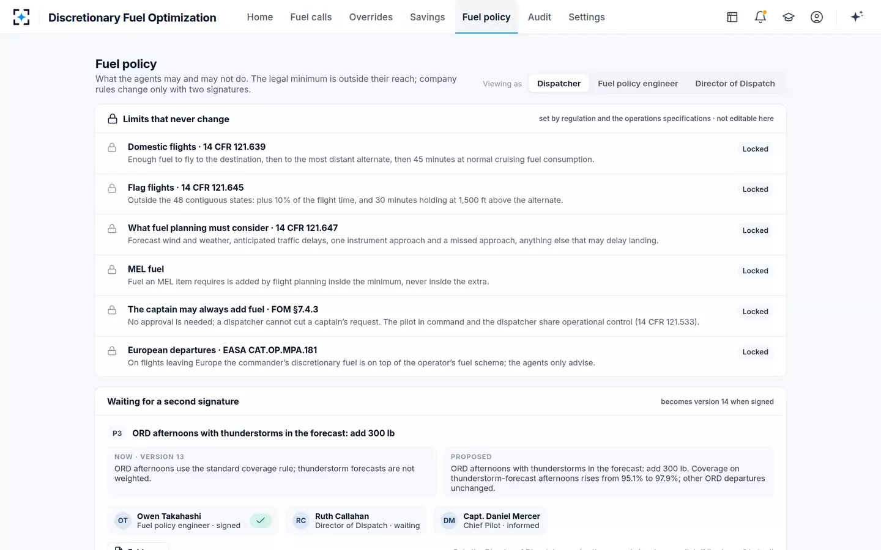The width and height of the screenshot is (881, 550).
Task: Click Locked badge on European departures row
Action: (755, 352)
